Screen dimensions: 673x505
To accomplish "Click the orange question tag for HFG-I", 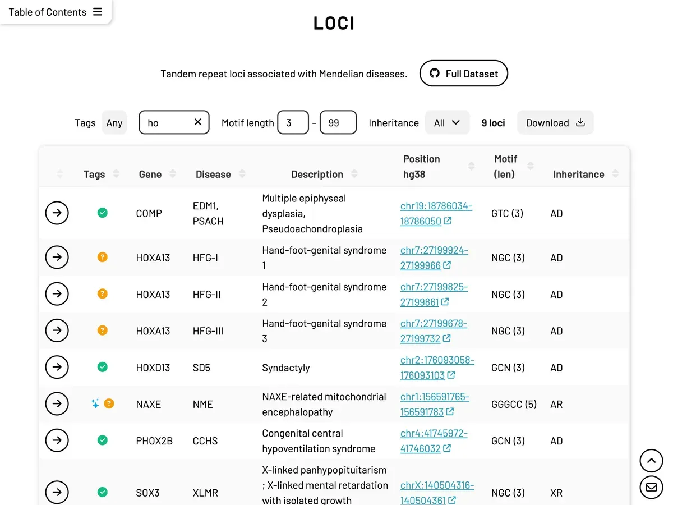I will click(x=102, y=258).
